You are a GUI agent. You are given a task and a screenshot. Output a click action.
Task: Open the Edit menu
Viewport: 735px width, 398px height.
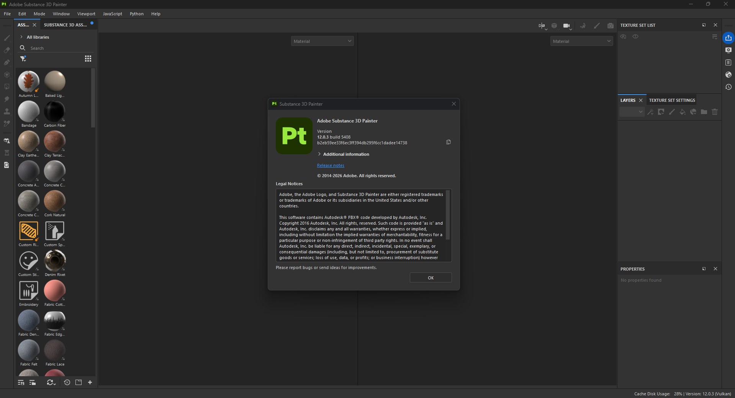click(22, 14)
